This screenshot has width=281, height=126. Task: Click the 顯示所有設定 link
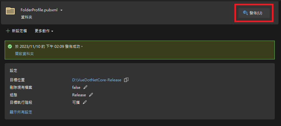(21, 112)
